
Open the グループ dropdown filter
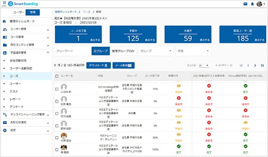coord(156,51)
